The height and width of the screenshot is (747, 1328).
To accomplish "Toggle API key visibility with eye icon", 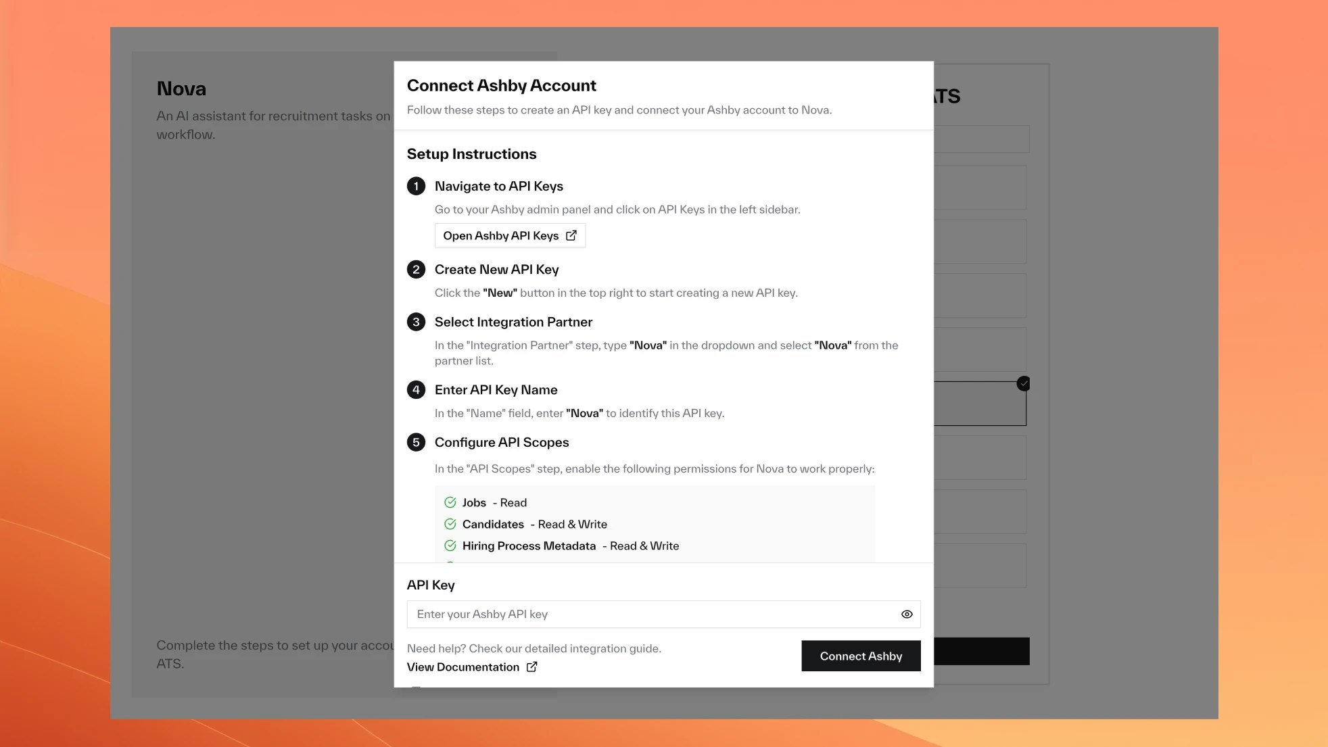I will point(907,614).
